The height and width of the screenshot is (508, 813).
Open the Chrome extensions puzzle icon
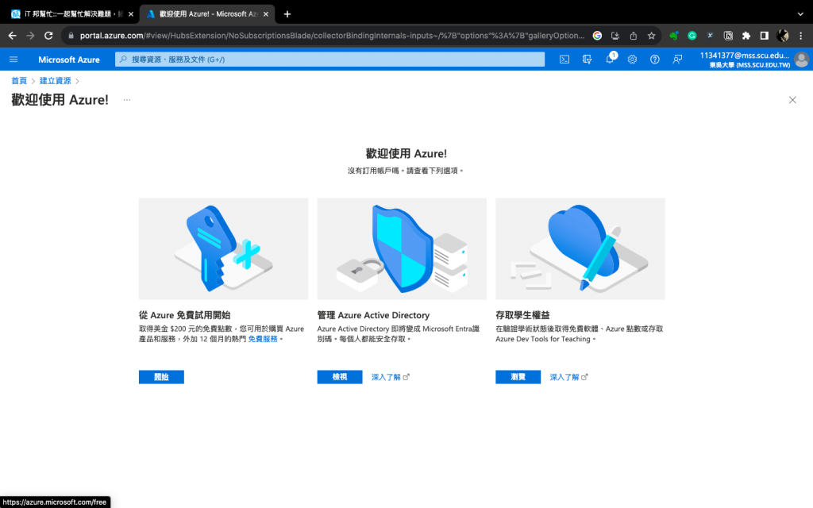point(746,36)
